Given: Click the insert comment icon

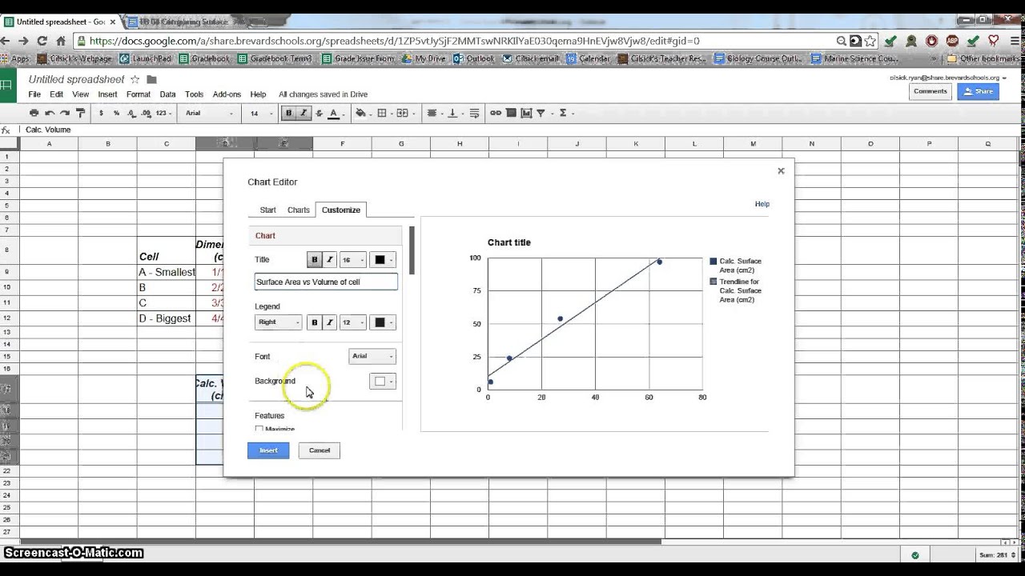Looking at the screenshot, I should [511, 113].
